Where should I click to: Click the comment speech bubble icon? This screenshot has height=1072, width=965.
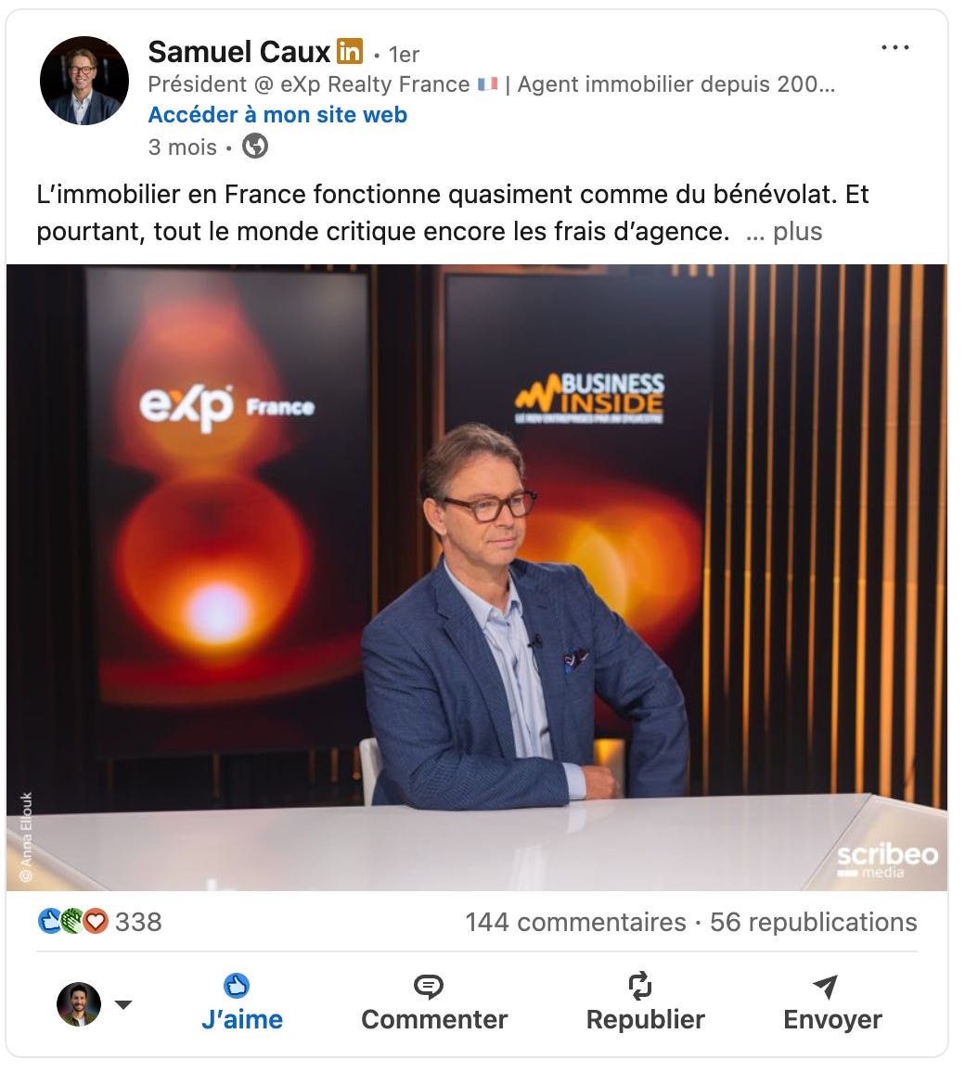click(429, 986)
